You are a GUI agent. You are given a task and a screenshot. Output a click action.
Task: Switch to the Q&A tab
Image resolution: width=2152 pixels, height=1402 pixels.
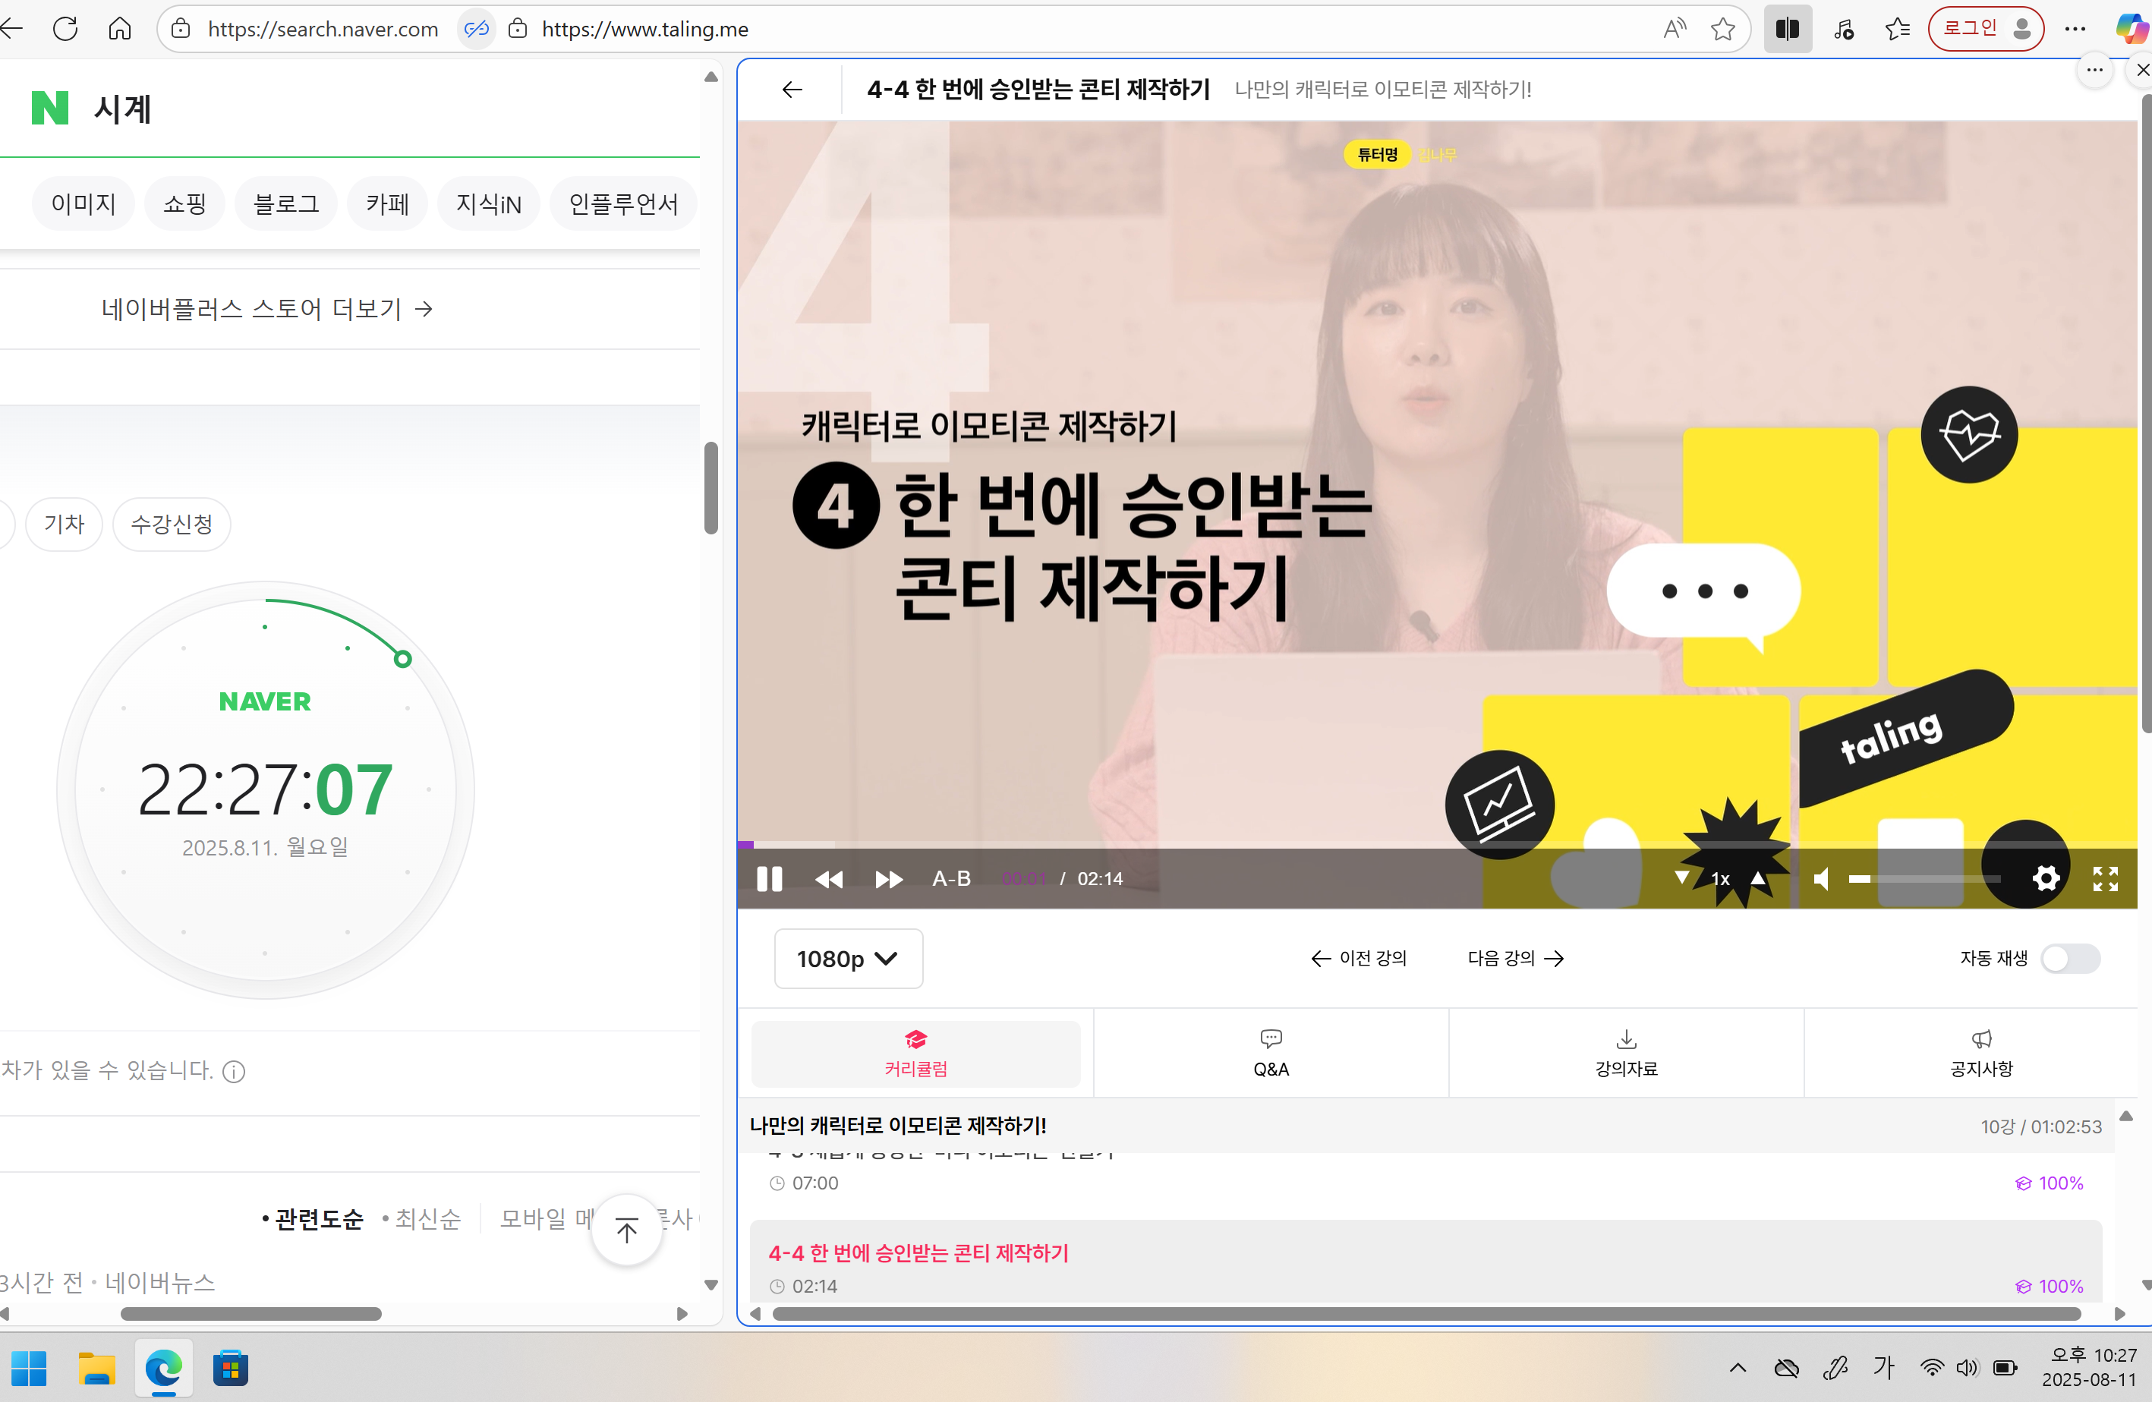[1269, 1052]
